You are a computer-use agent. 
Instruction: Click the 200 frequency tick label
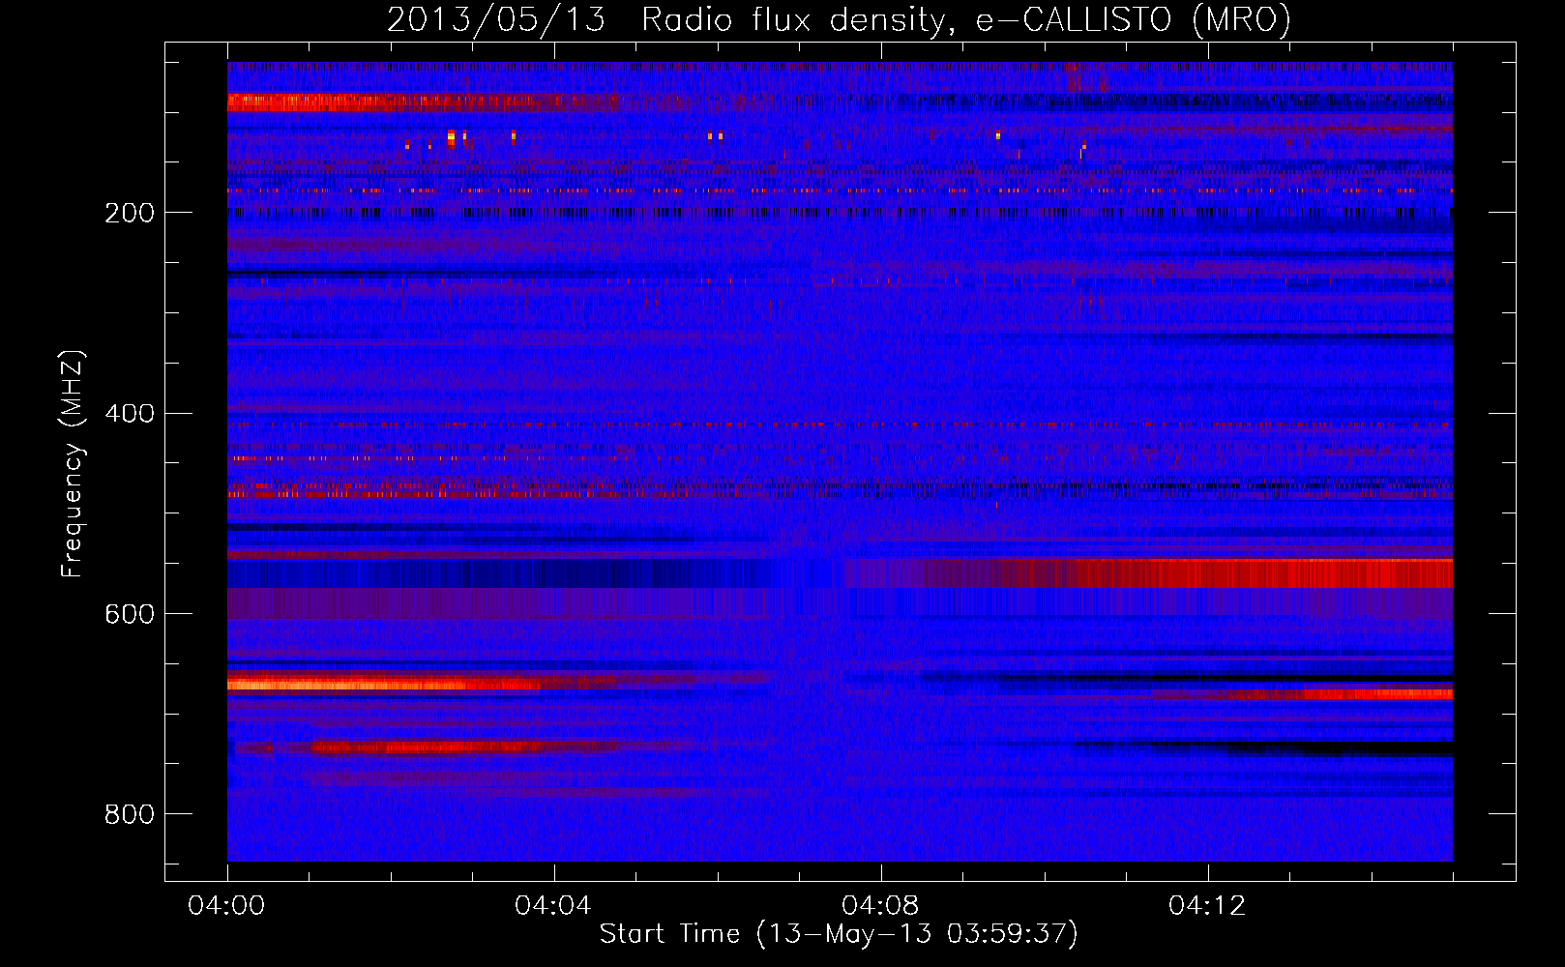pyautogui.click(x=130, y=213)
